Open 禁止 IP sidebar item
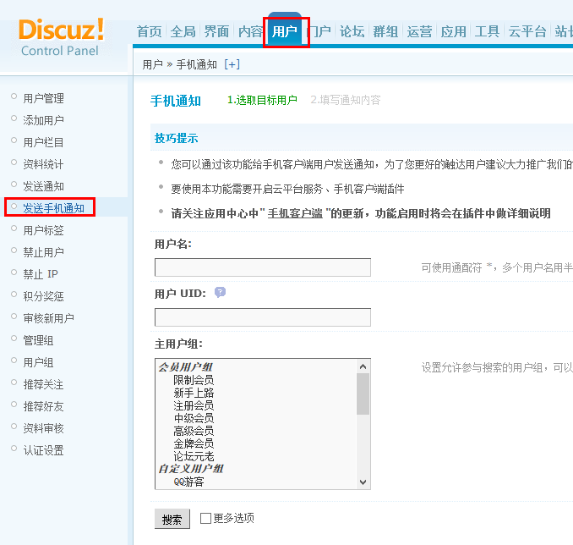Image resolution: width=573 pixels, height=545 pixels. (41, 274)
